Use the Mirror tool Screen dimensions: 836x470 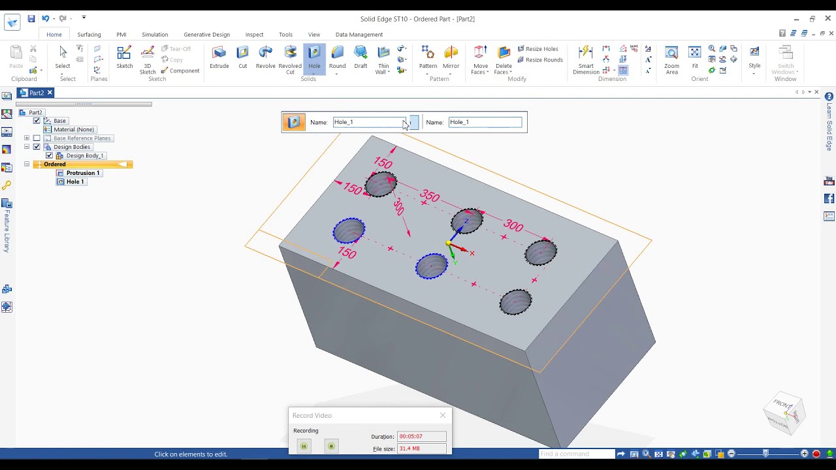coord(451,57)
